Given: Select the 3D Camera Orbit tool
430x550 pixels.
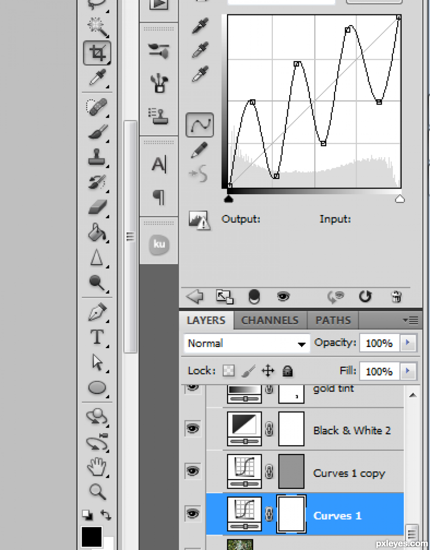Looking at the screenshot, I should tap(97, 442).
